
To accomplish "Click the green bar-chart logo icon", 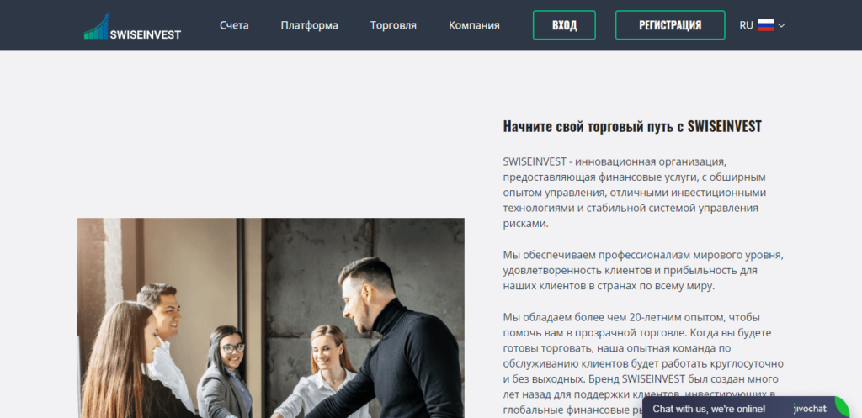I will click(x=97, y=26).
